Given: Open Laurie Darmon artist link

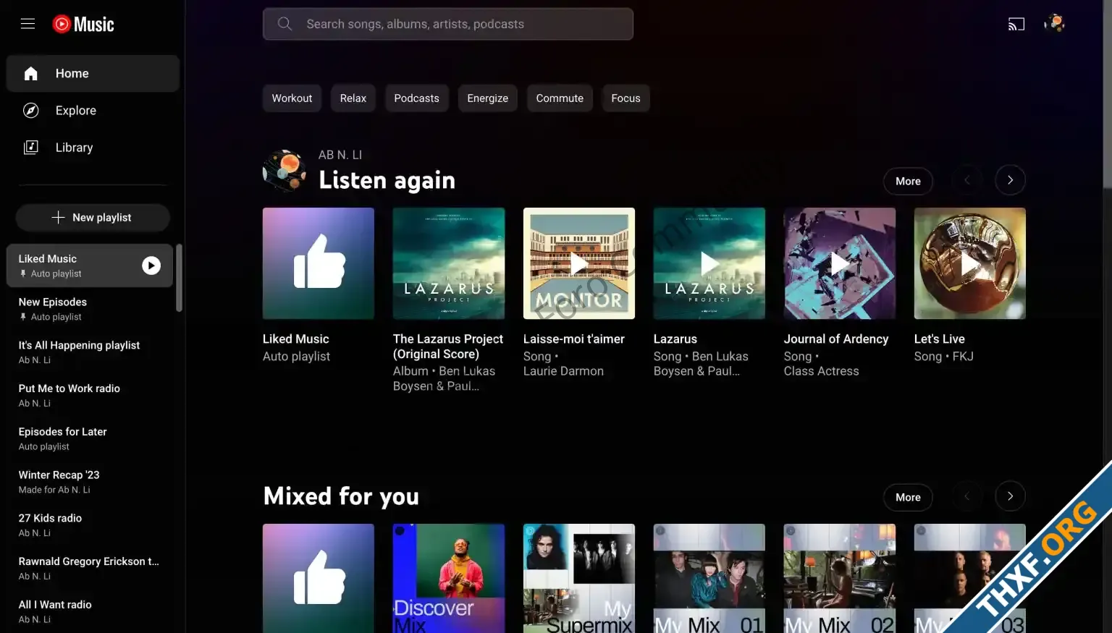Looking at the screenshot, I should click(563, 371).
